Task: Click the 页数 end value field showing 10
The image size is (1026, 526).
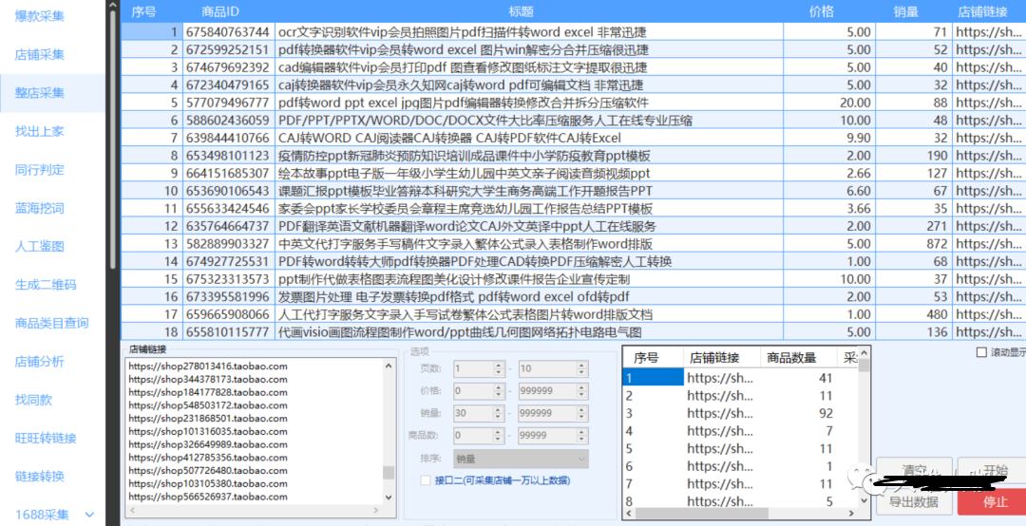Action: pos(548,369)
